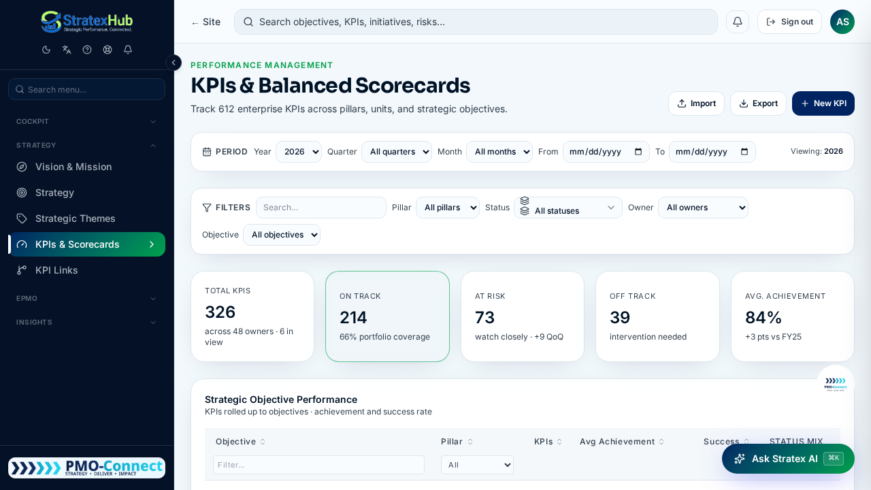The height and width of the screenshot is (490, 871).
Task: Open calendar picker on the To date
Action: pyautogui.click(x=744, y=152)
